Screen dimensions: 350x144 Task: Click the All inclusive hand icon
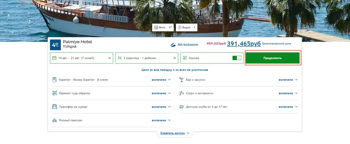[x=173, y=45]
